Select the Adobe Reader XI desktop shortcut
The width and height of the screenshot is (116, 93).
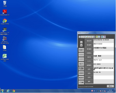tap(5, 13)
